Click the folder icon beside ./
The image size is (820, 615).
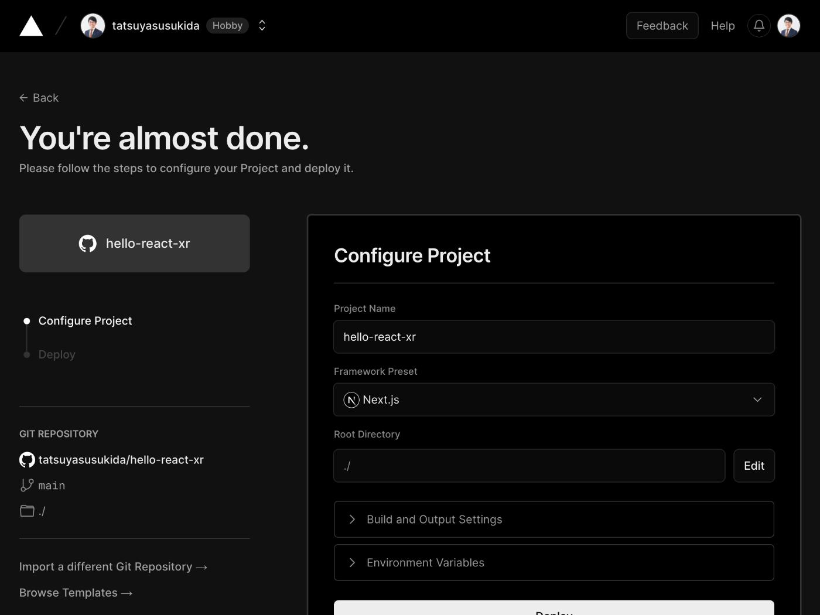[27, 511]
